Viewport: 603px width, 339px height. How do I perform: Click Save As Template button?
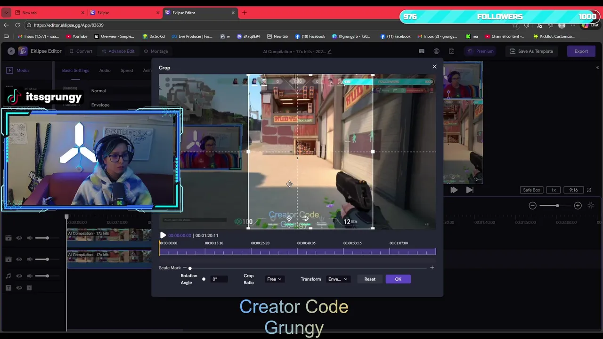(531, 51)
